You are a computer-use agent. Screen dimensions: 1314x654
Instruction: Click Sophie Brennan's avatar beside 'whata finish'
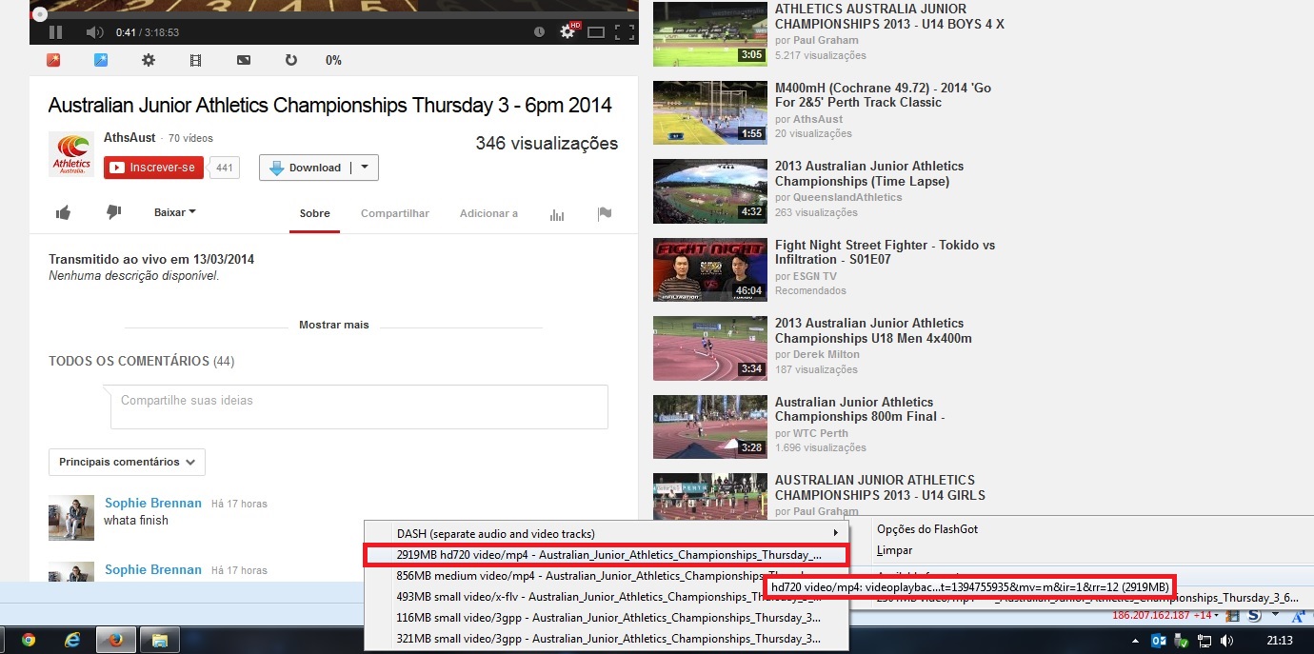click(71, 518)
